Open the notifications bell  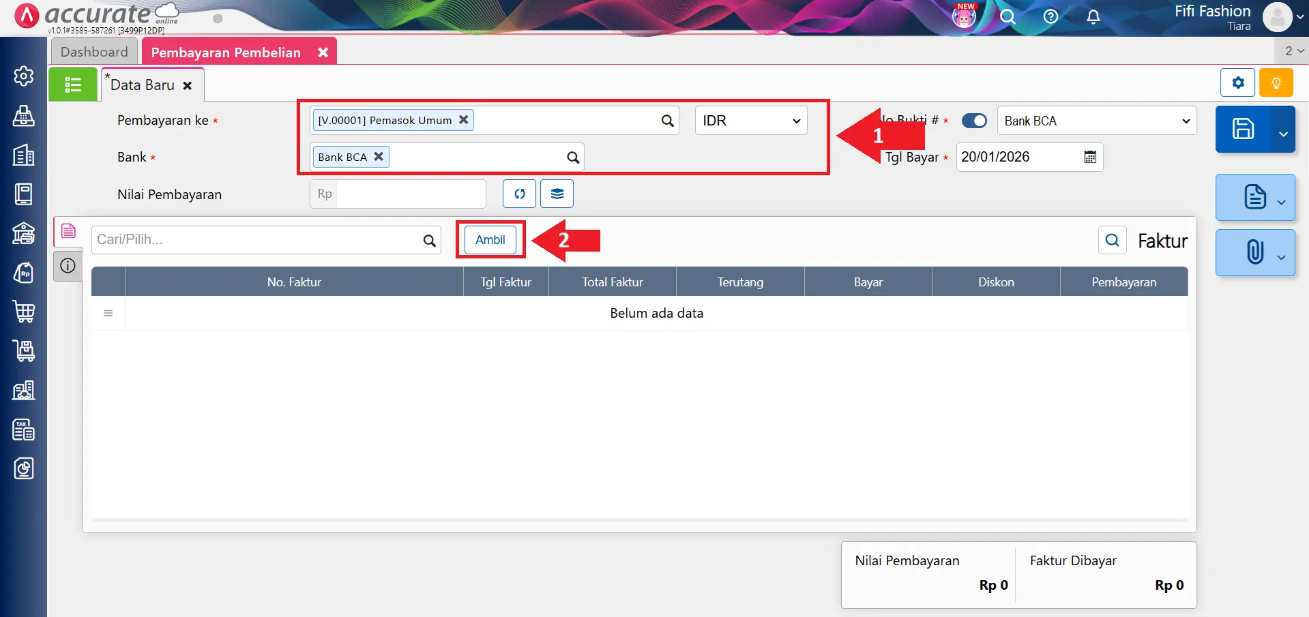click(x=1093, y=17)
